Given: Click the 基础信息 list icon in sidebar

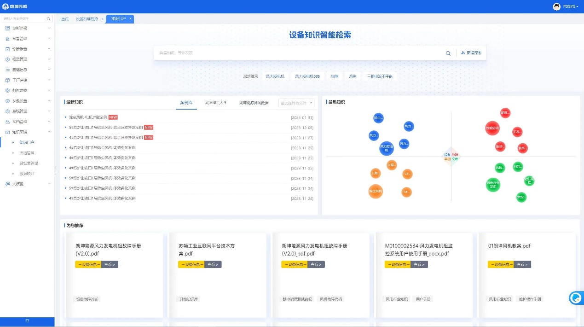Looking at the screenshot, I should pyautogui.click(x=7, y=70).
